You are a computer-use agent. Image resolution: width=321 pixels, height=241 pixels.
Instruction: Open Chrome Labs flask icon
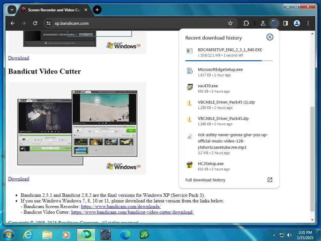point(263,23)
